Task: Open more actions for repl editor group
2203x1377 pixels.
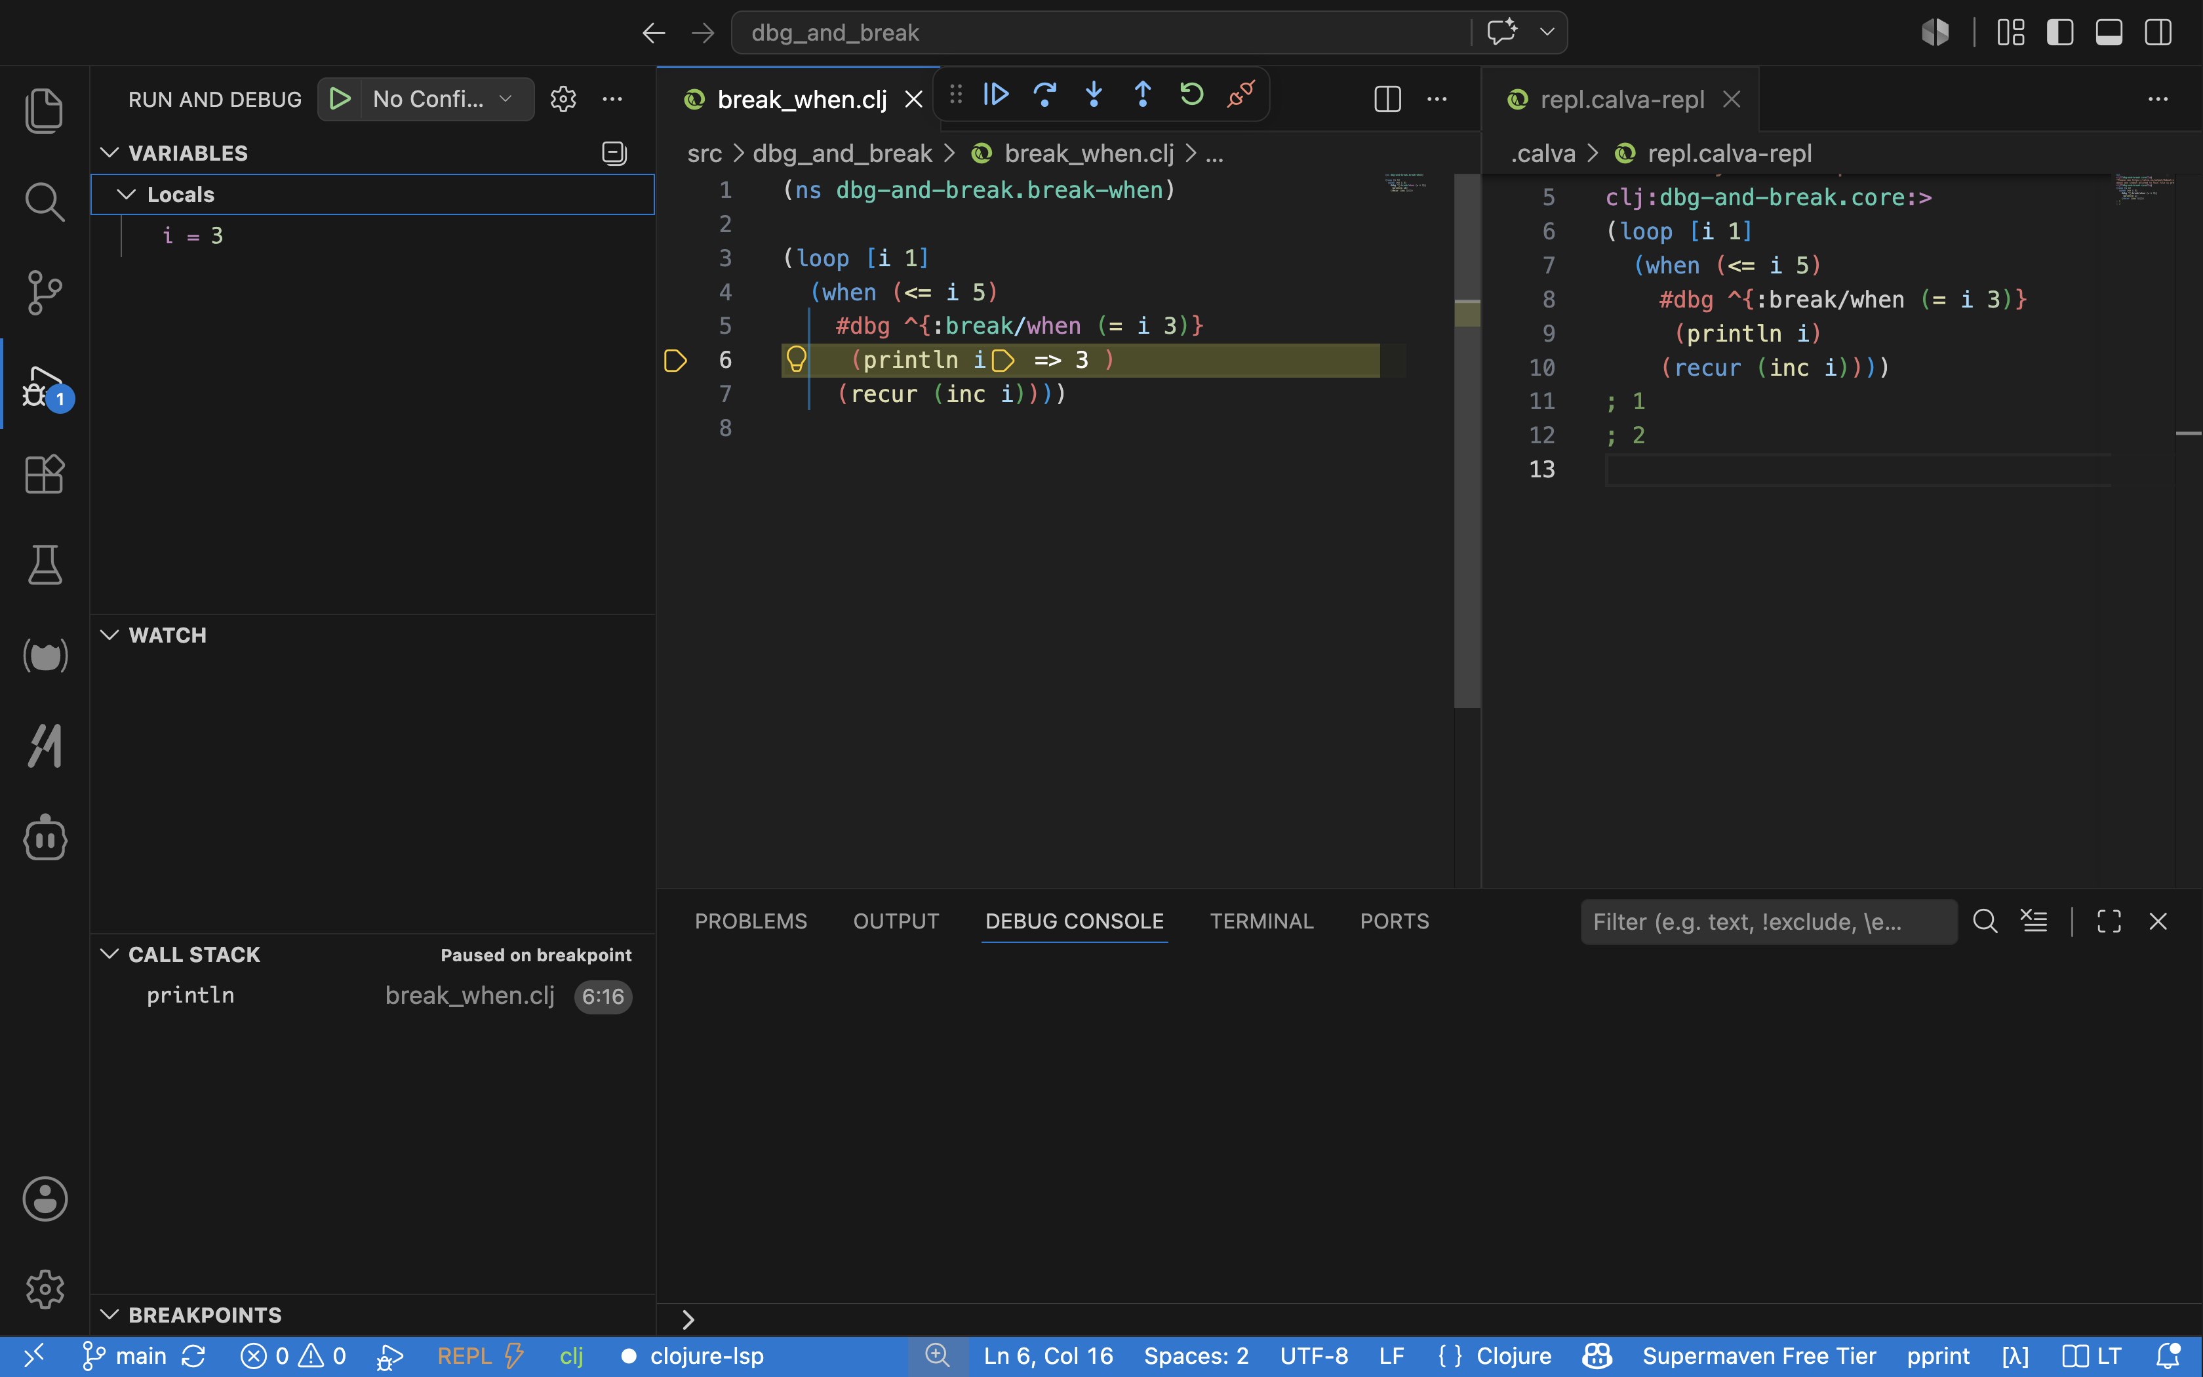Action: click(2158, 98)
